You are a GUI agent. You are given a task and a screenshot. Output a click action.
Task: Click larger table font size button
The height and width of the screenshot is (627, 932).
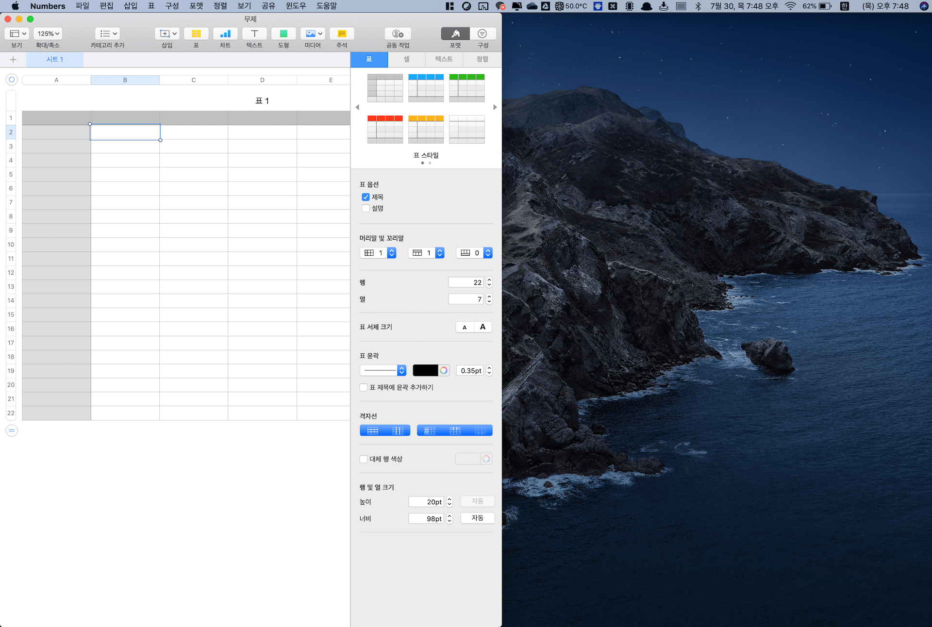click(x=483, y=327)
